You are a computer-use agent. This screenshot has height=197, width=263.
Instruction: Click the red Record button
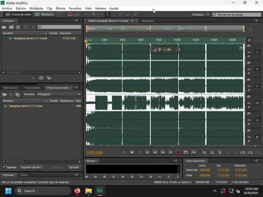[178, 152]
